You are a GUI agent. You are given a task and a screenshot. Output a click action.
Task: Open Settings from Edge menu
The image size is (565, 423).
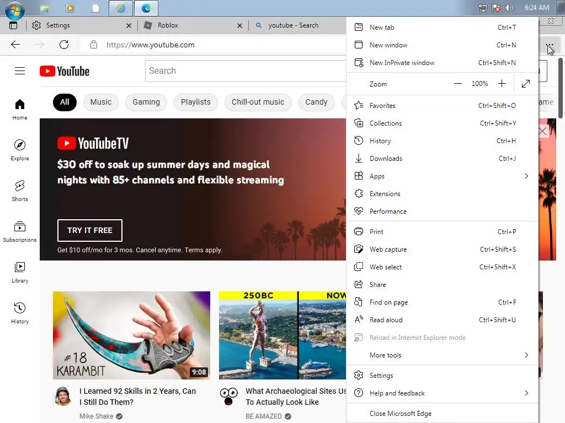442,376
